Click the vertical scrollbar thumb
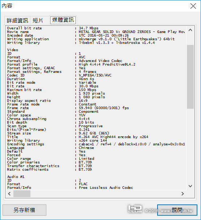 tap(190, 77)
